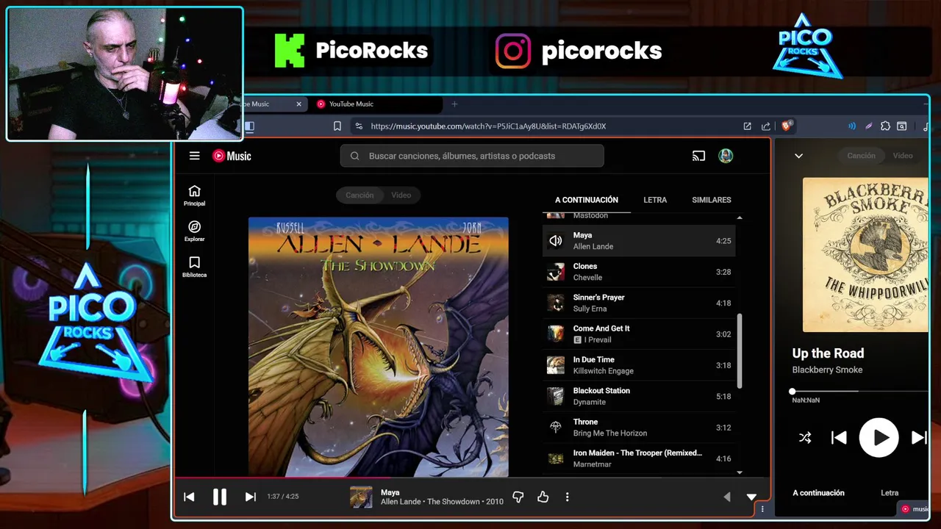941x529 pixels.
Task: Switch to Canción mode in main player
Action: coord(359,195)
